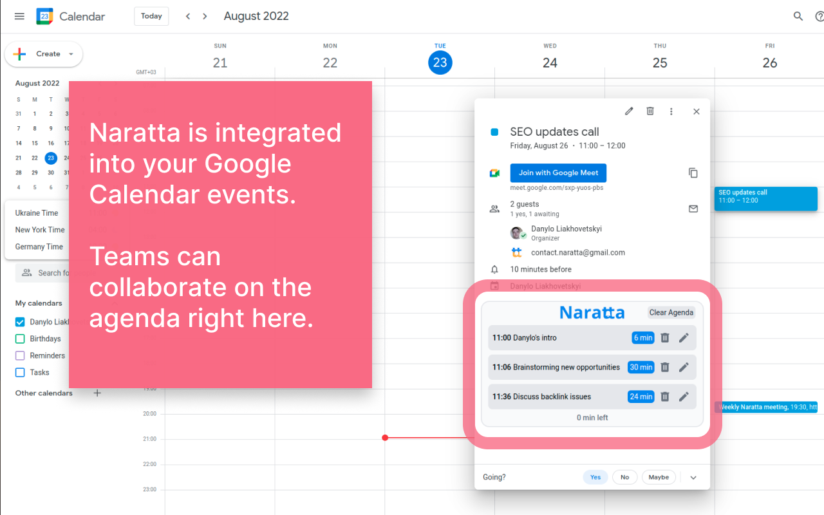
Task: Delete Brainstorming new opportunities agenda item
Action: pyautogui.click(x=665, y=367)
